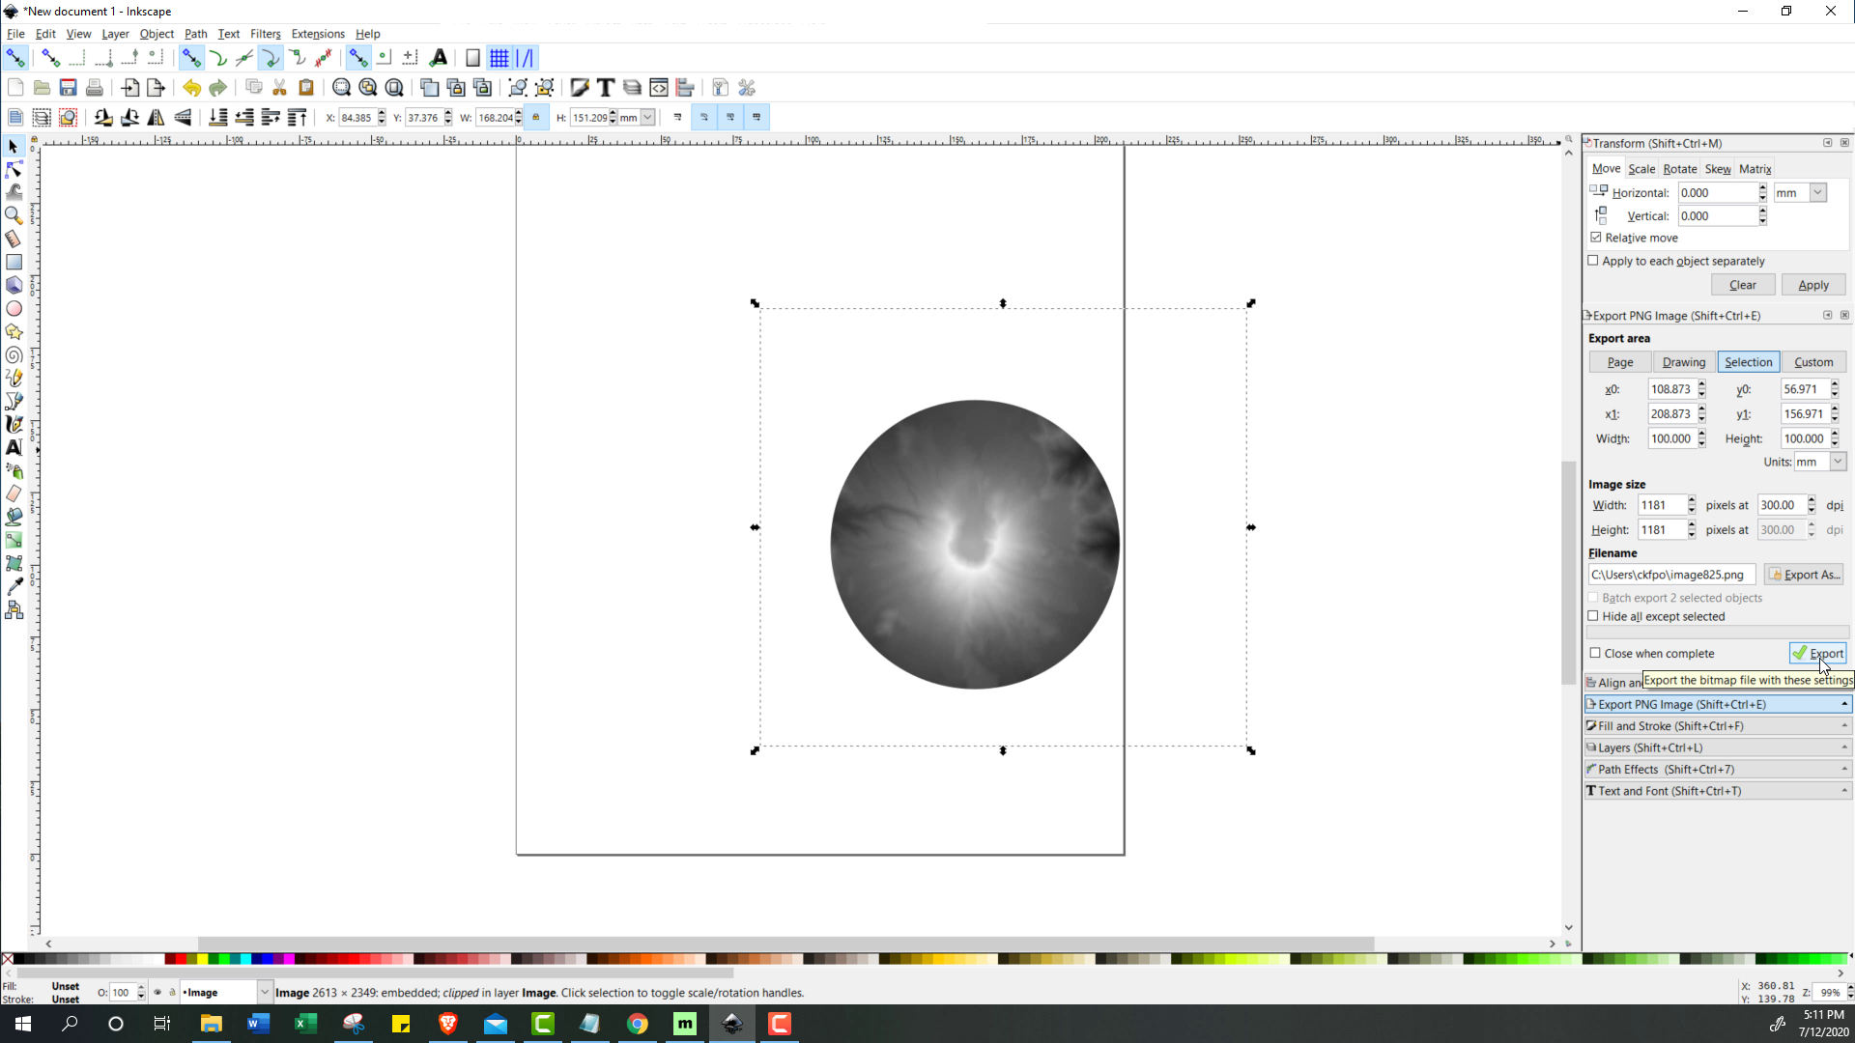Switch to the Scale tab in Transform
Screen dimensions: 1855x1043
point(1642,169)
